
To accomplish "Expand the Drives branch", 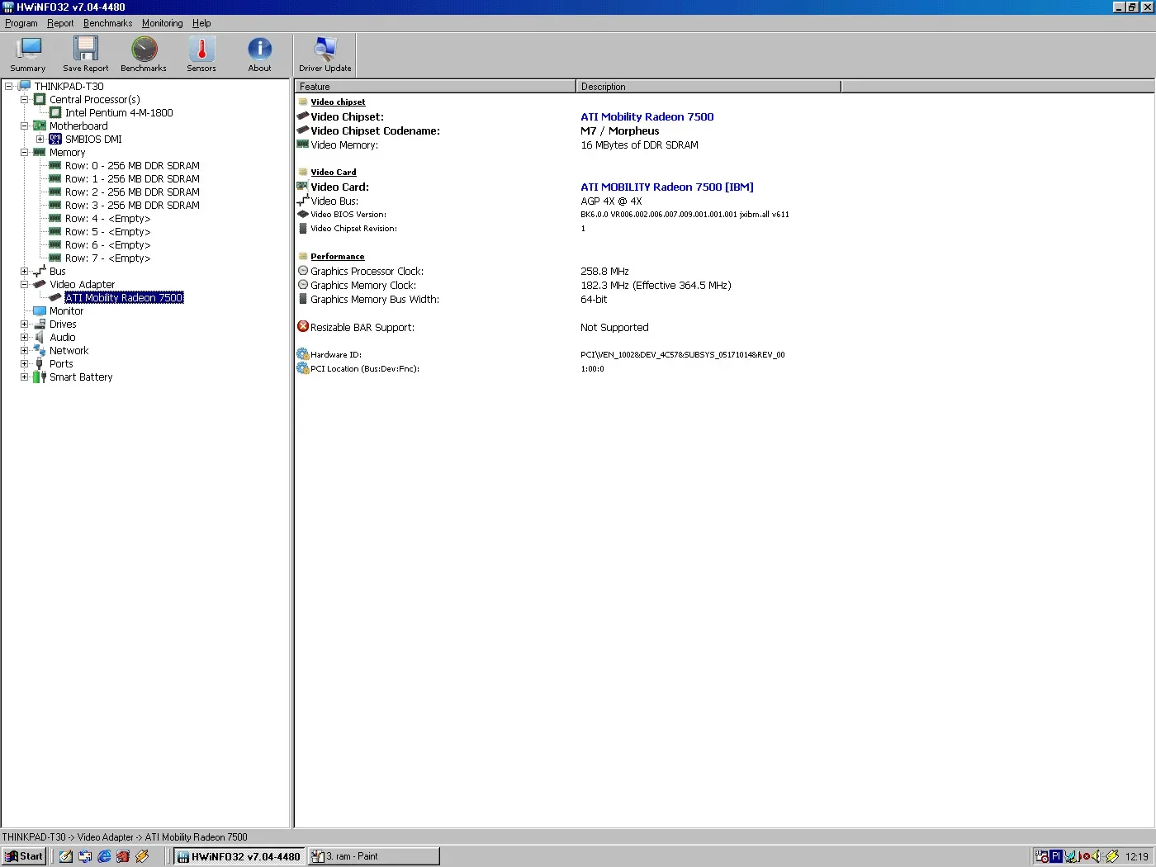I will tap(24, 324).
